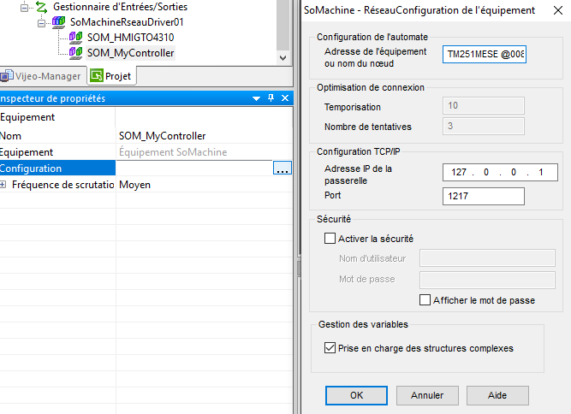The image size is (571, 414).
Task: Pin the Inspecteur de propriétés panel
Action: 271,98
